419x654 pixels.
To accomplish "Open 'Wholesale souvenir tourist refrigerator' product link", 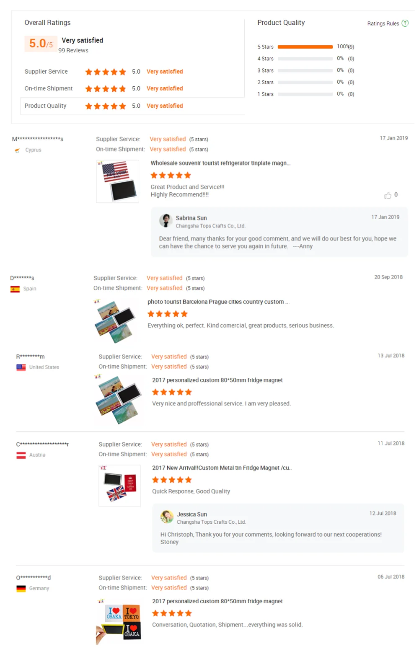I will [x=220, y=163].
